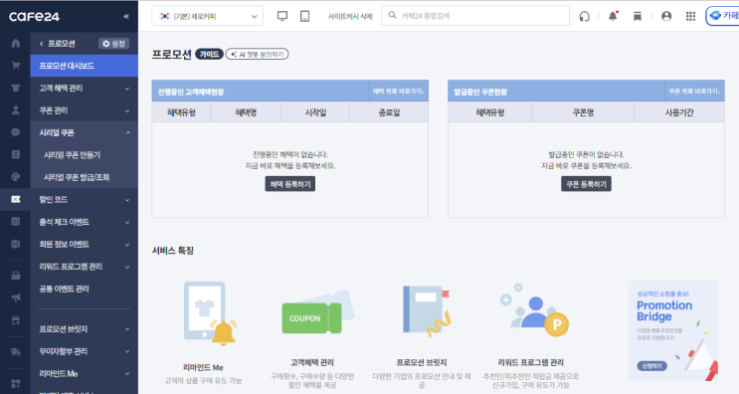Viewport: 739px width, 394px height.
Task: Open the board list icon in rail
Action: [16, 154]
